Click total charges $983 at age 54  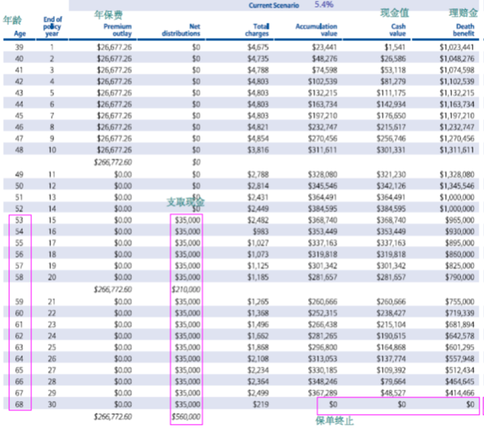[261, 231]
